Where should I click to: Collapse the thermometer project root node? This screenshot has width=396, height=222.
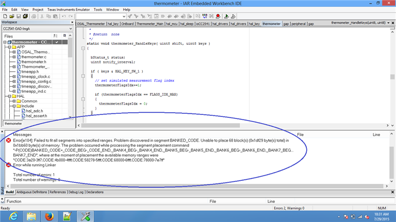(x=5, y=42)
